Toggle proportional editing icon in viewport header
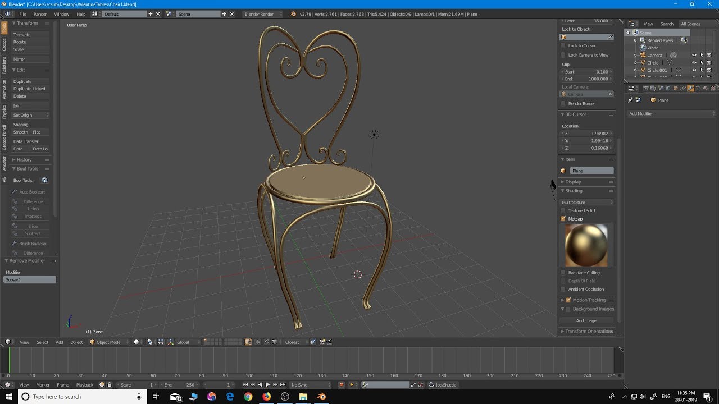Viewport: 719px width, 404px height. pyautogui.click(x=258, y=342)
